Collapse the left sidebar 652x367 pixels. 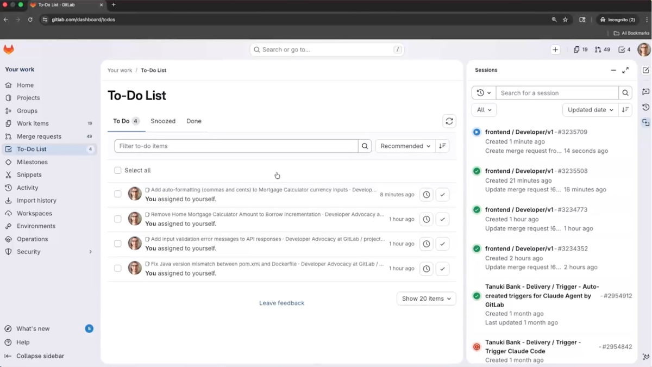click(x=35, y=356)
